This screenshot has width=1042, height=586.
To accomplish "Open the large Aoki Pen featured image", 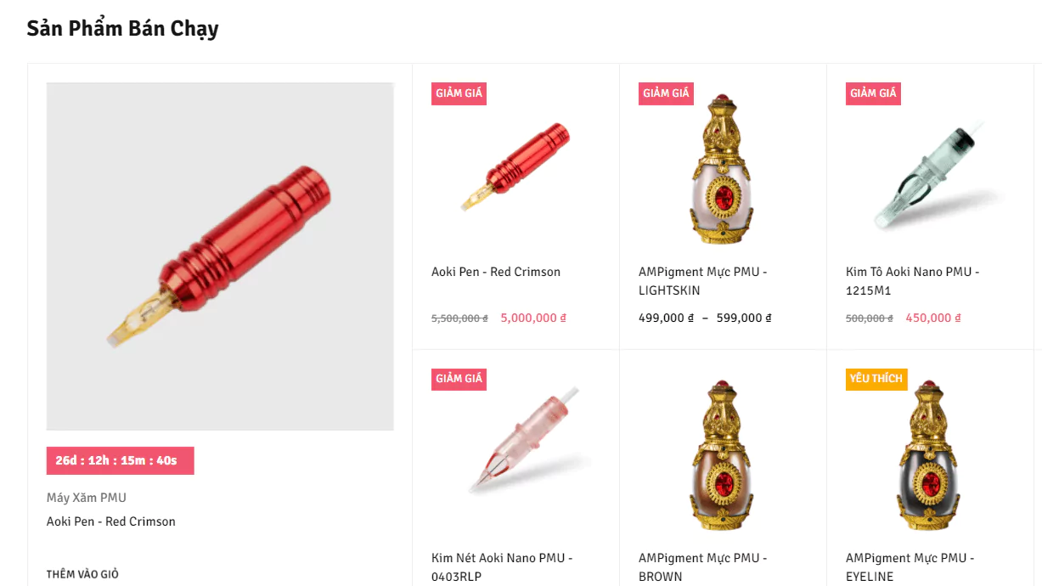I will pos(220,256).
